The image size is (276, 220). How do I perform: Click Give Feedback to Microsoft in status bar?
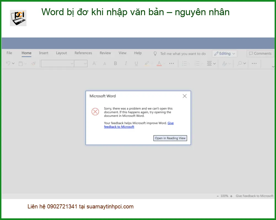(254, 196)
